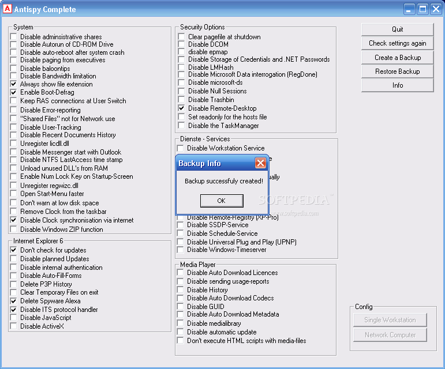
Task: Check Disable Workstation Service
Action: (x=180, y=148)
